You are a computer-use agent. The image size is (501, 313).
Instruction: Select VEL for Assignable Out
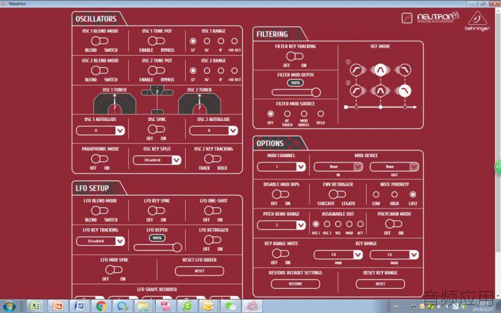click(338, 224)
